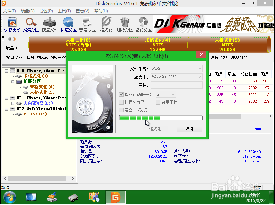The image size is (275, 205).
Task: Open File (文件) menu
Action: pos(10,11)
